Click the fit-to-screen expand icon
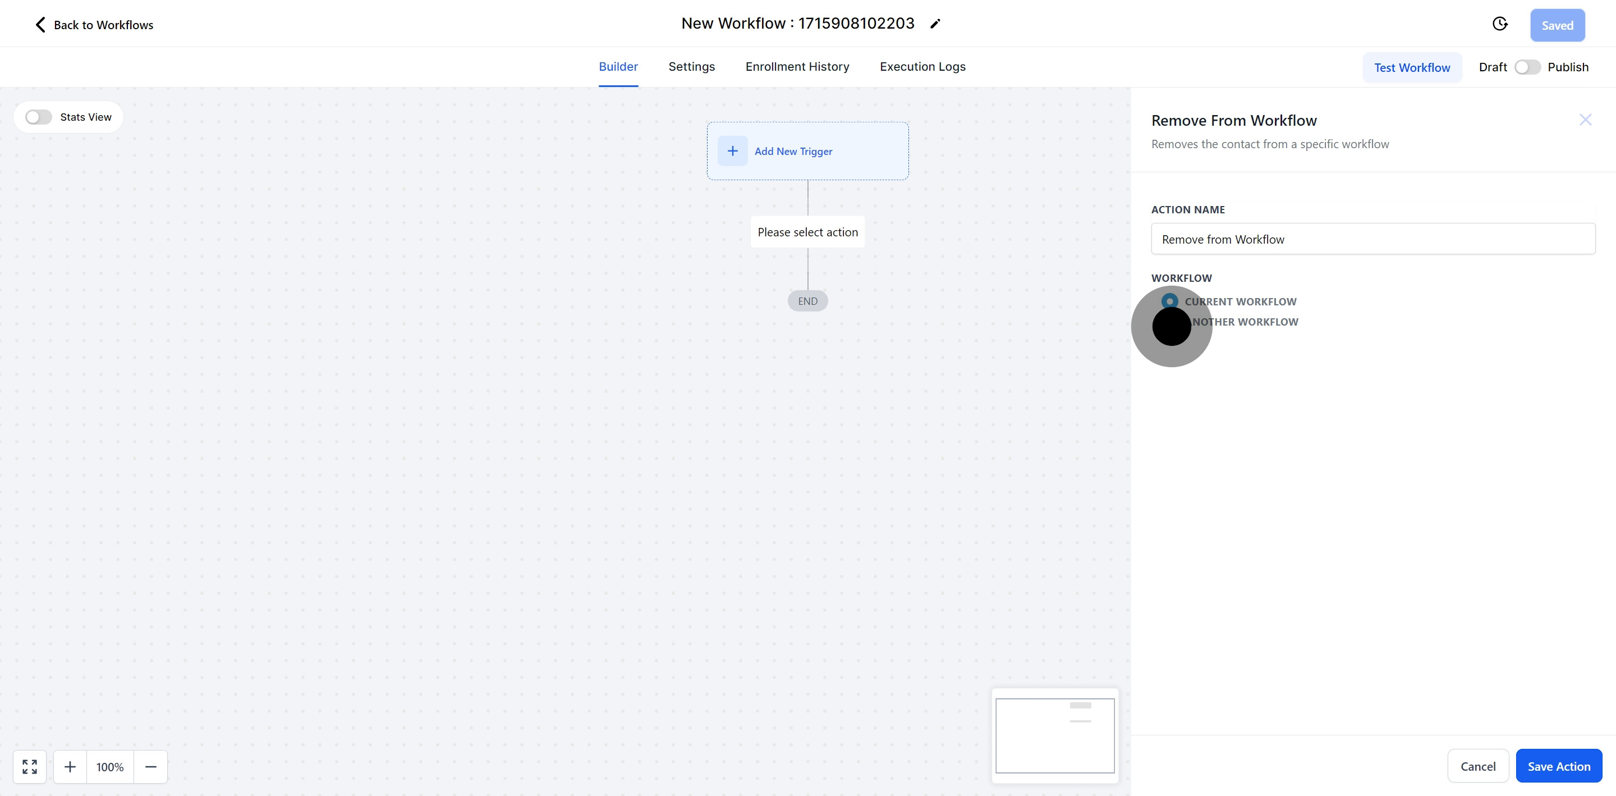This screenshot has height=796, width=1616. click(30, 766)
